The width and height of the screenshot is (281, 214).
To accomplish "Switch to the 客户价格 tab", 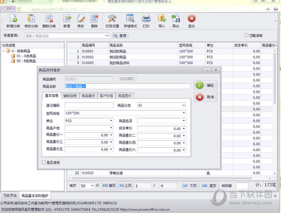I will pyautogui.click(x=106, y=96).
